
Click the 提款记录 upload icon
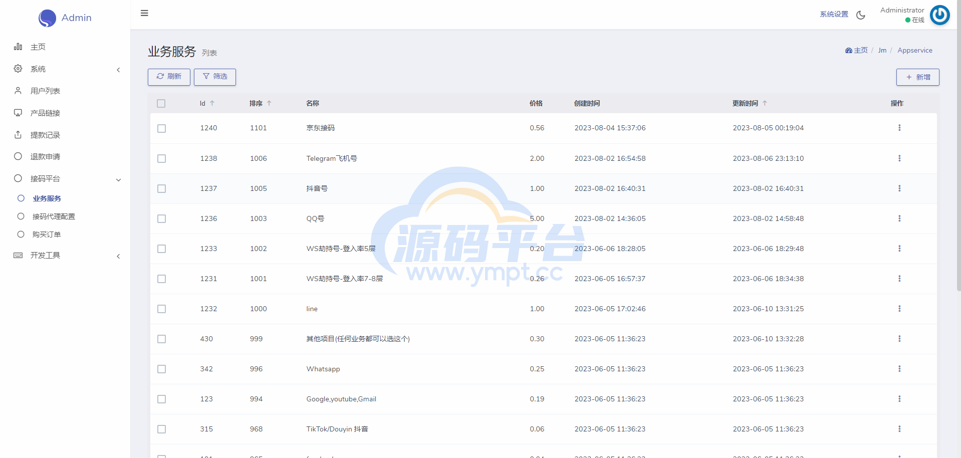(x=18, y=135)
